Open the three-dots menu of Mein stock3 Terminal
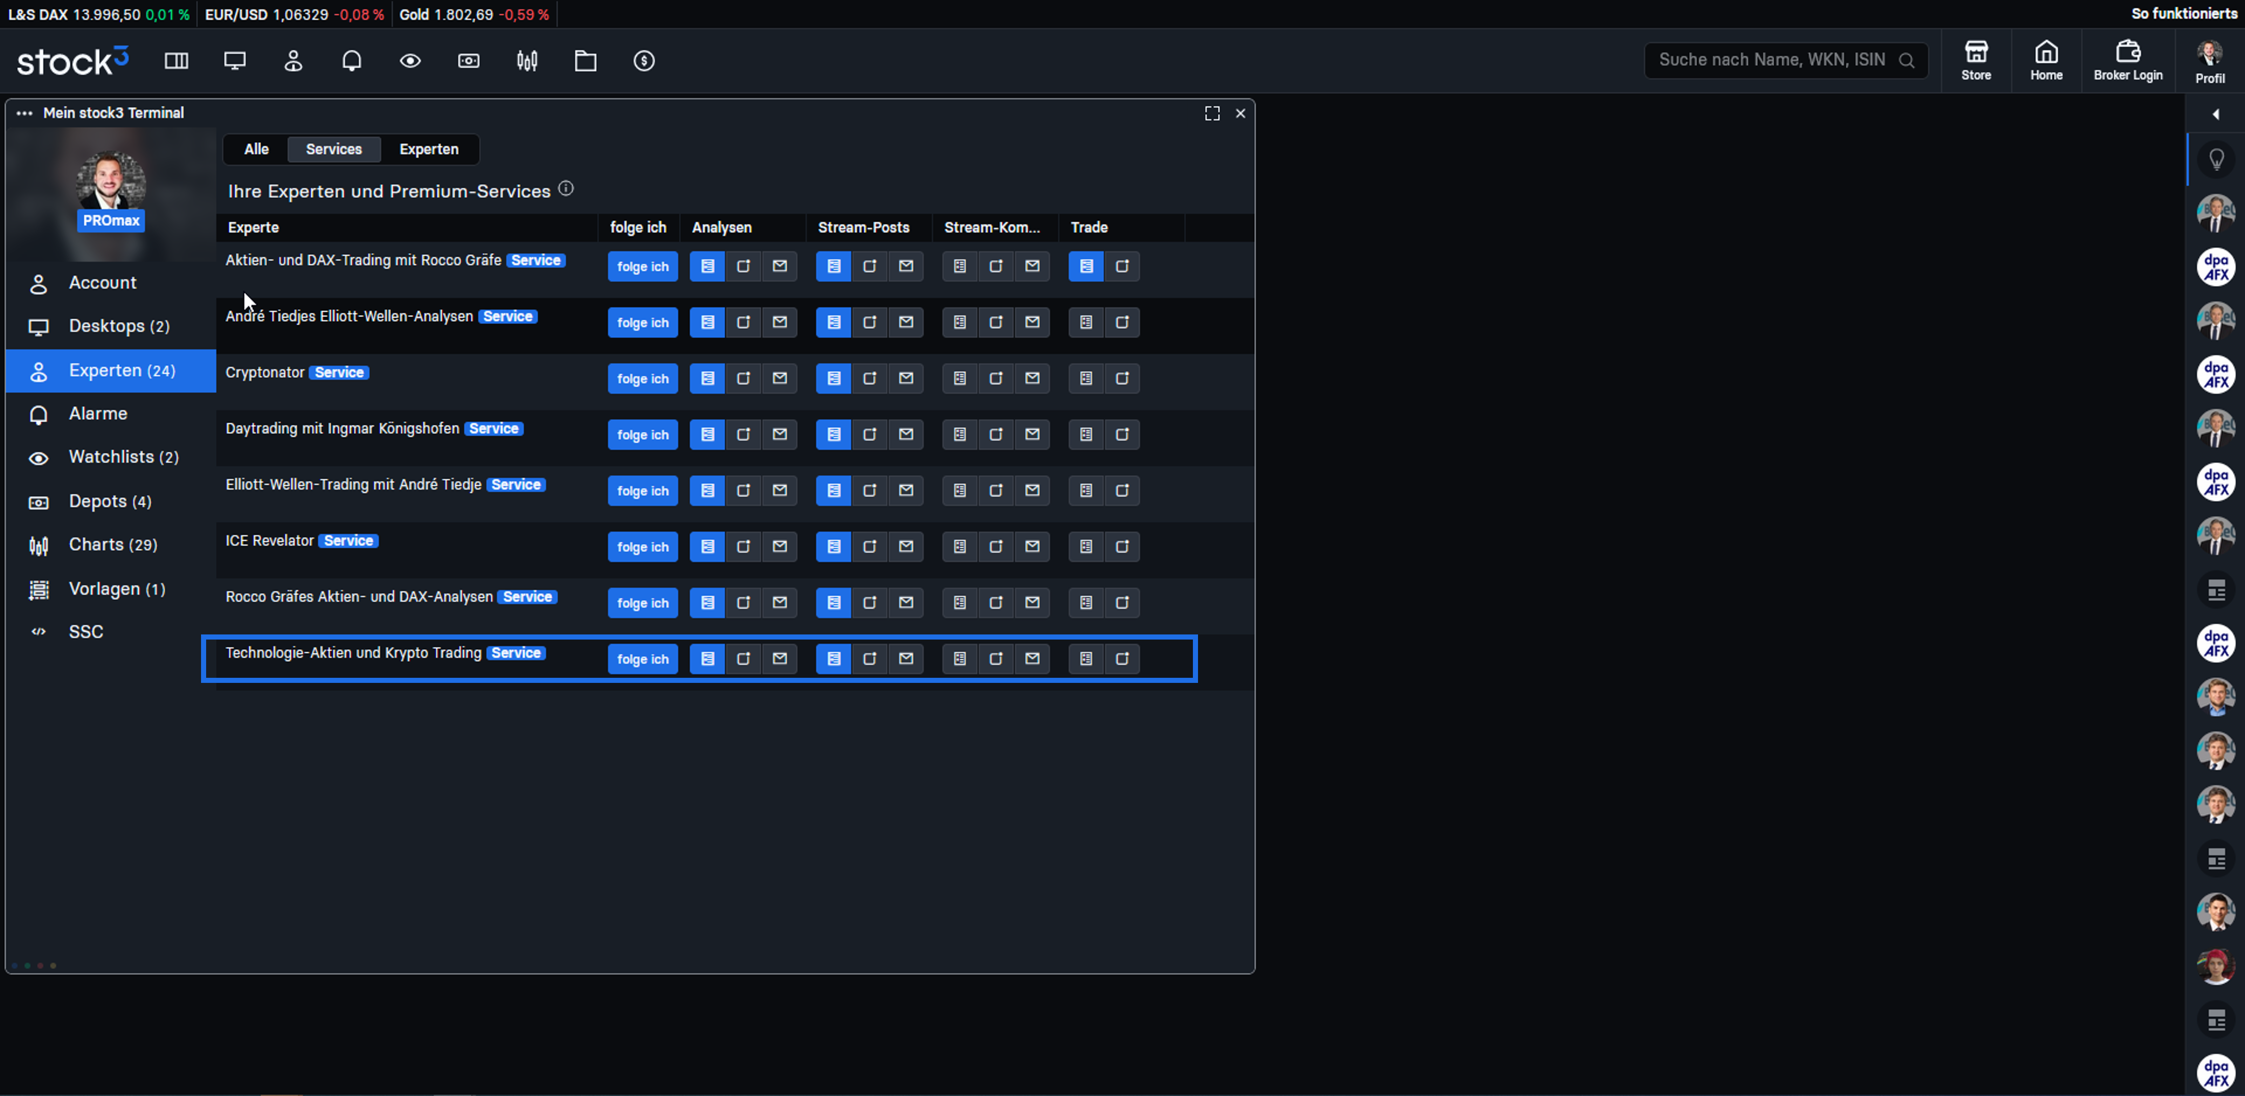Viewport: 2245px width, 1096px height. [x=24, y=113]
